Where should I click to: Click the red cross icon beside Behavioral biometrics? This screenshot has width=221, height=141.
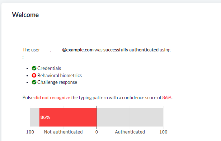coord(34,75)
